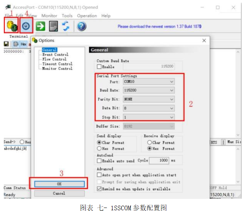This screenshot has height=211, width=244.
Task: Uncheck Remind me when update is available
Action: (x=100, y=189)
